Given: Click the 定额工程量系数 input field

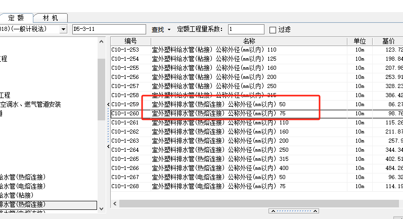Looking at the screenshot, I should coord(246,29).
